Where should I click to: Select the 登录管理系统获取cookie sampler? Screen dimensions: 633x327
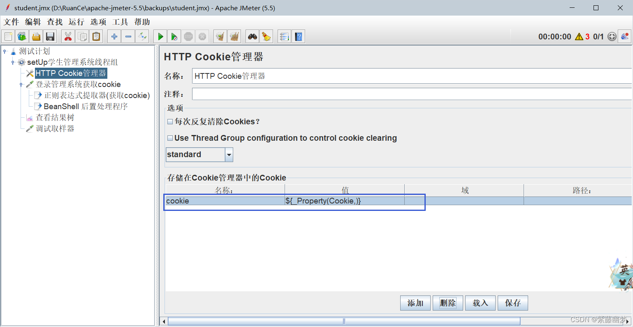[x=78, y=85]
